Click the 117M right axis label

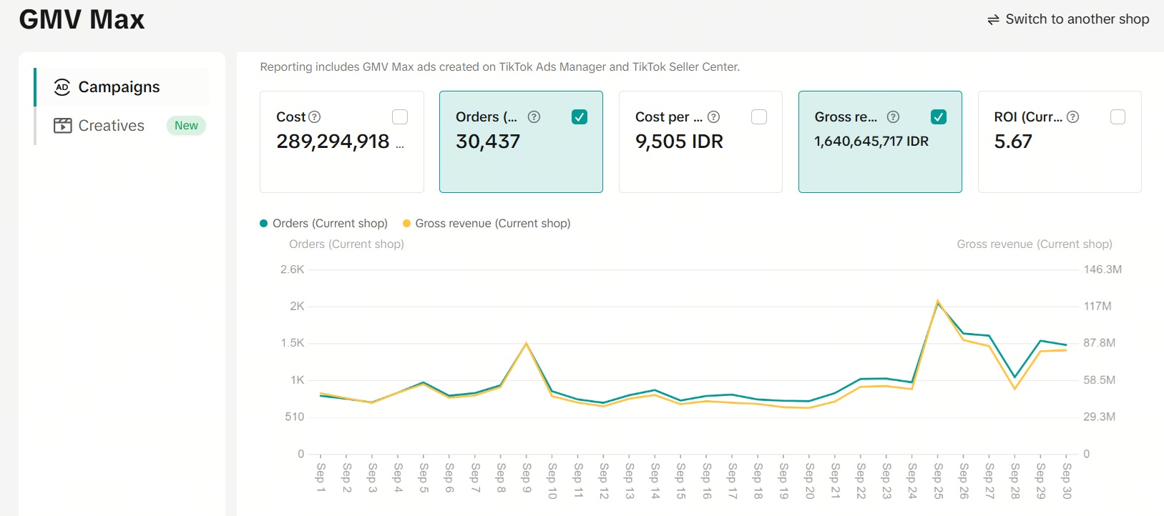coord(1097,307)
